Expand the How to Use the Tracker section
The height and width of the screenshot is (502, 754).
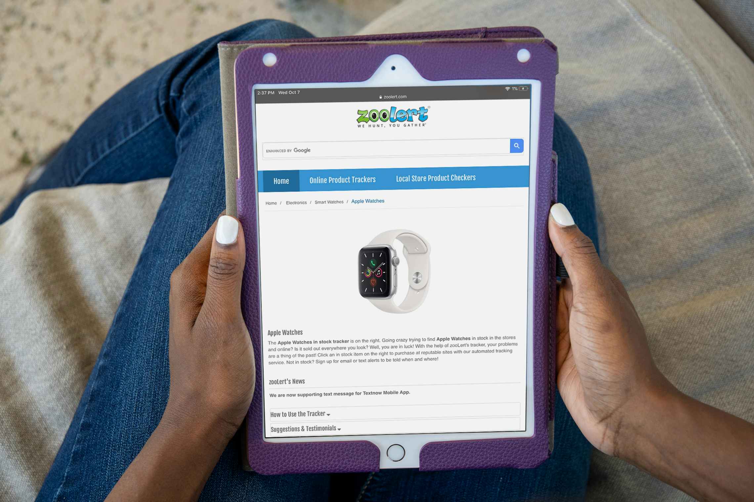click(x=300, y=413)
